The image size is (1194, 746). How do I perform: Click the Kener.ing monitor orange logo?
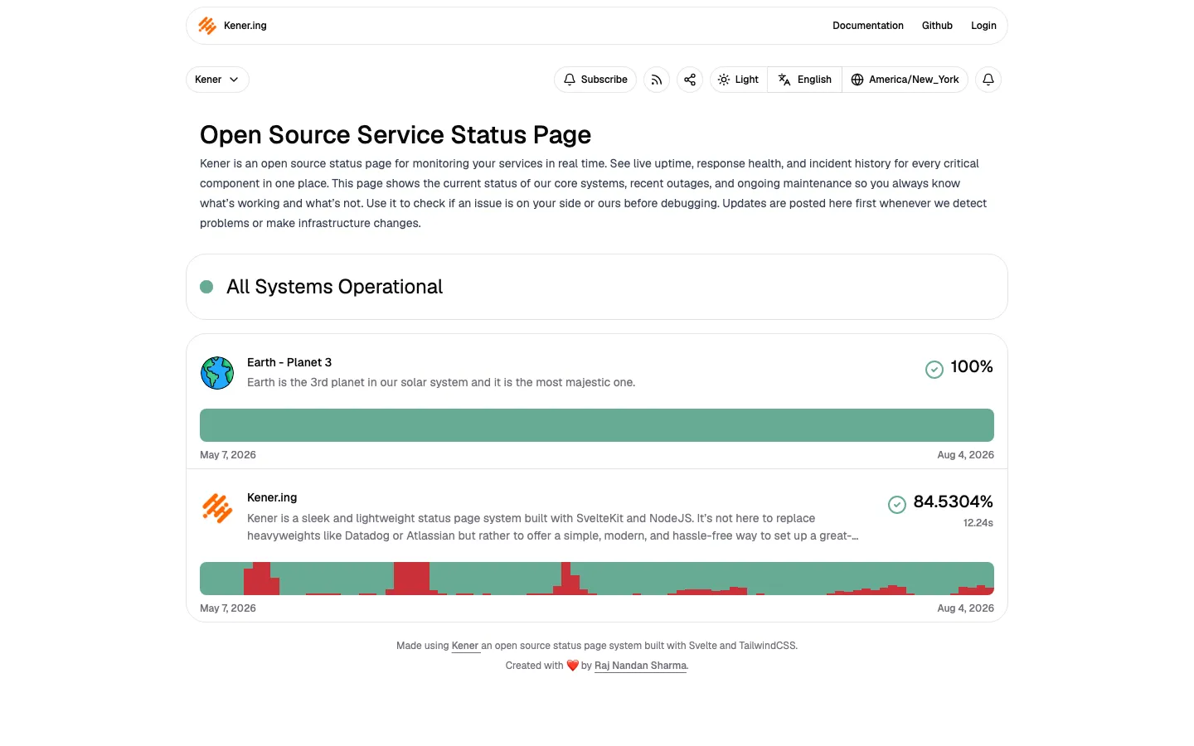click(217, 508)
